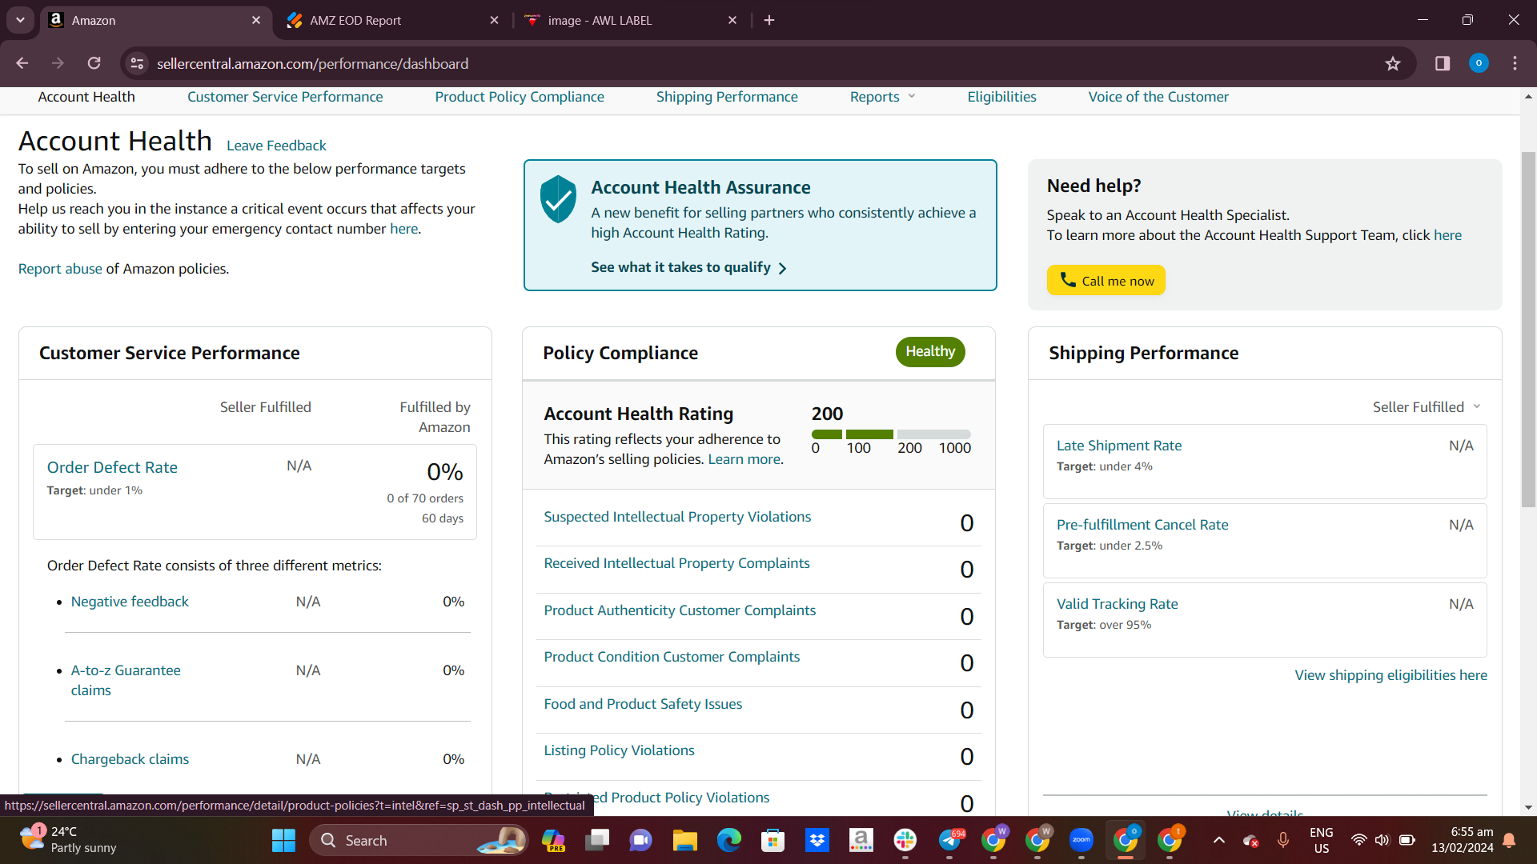Open the Chrome three-dot menu
Screen dimensions: 1537x864
[1515, 63]
